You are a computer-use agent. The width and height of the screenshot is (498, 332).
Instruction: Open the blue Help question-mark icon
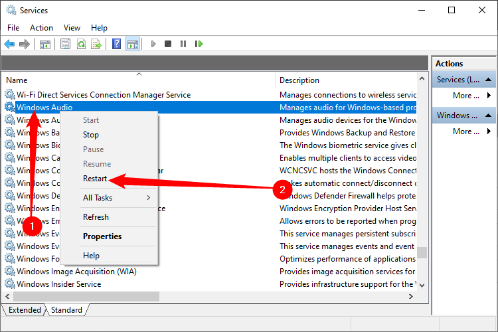(117, 44)
